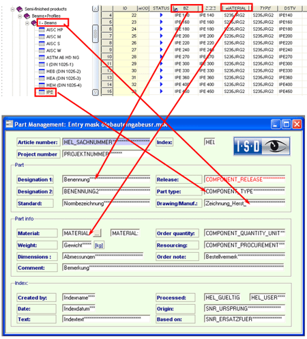The image size is (307, 339).
Task: Click the HEB (DIN 1025-2) table icon
Action: [x=42, y=71]
